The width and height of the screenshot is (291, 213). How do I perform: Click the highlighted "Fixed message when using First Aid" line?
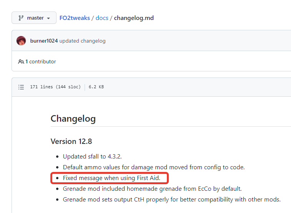(111, 178)
